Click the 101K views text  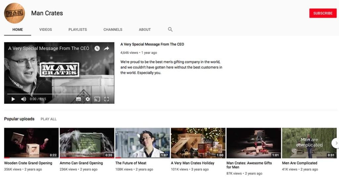pos(179,169)
